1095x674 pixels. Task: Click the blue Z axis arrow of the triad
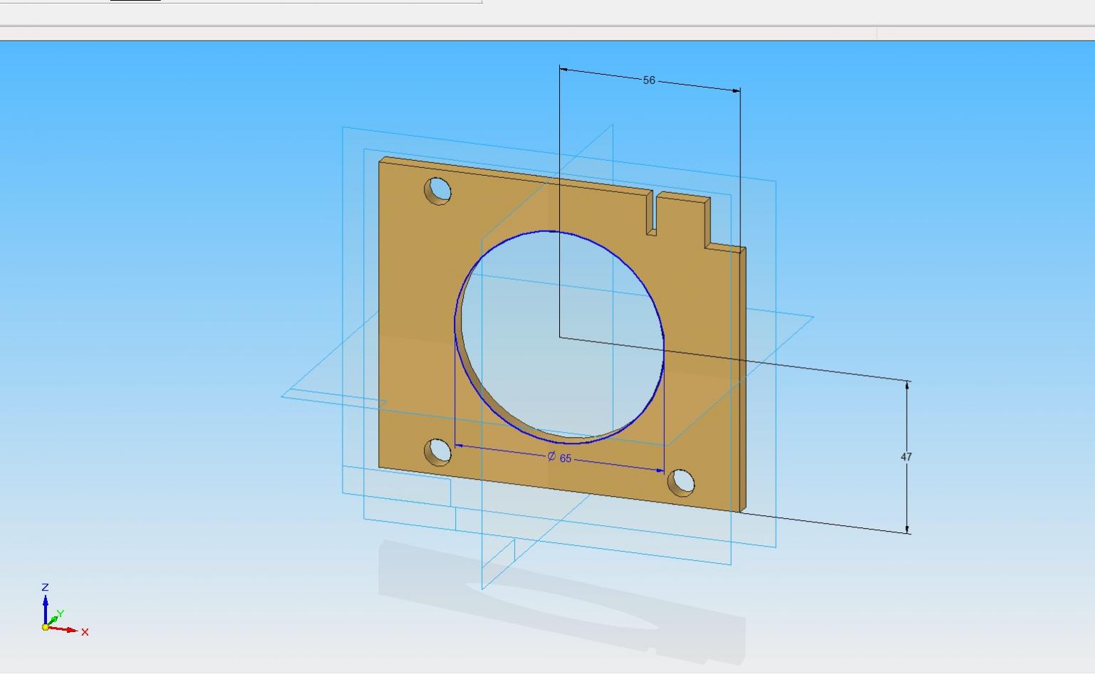pyautogui.click(x=45, y=605)
